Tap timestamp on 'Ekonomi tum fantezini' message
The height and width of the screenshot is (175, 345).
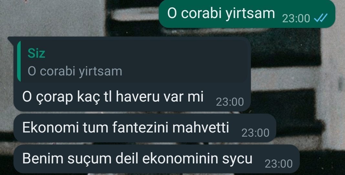point(255,133)
